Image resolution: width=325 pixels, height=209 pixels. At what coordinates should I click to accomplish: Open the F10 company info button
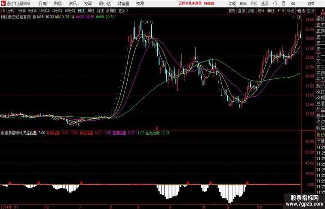pyautogui.click(x=281, y=11)
